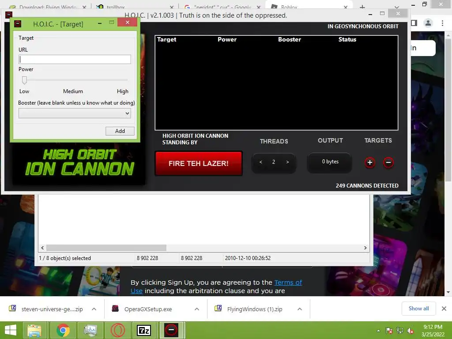Viewport: 452px width, 339px height.
Task: Maximize the main H.O.I.C. window
Action: pos(382,14)
